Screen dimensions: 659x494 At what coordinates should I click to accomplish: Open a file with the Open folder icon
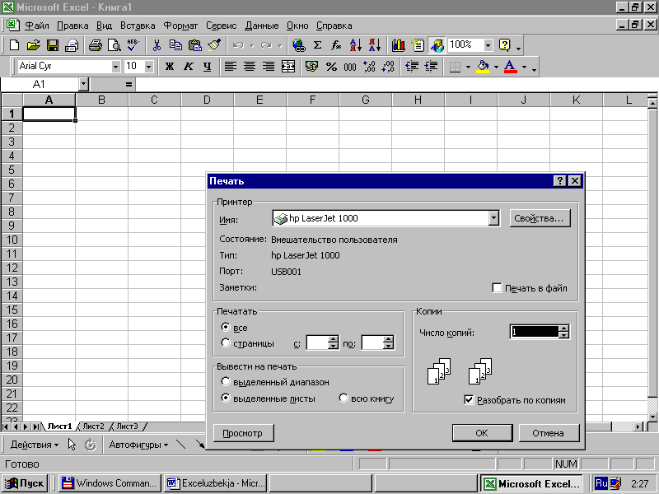(x=33, y=45)
